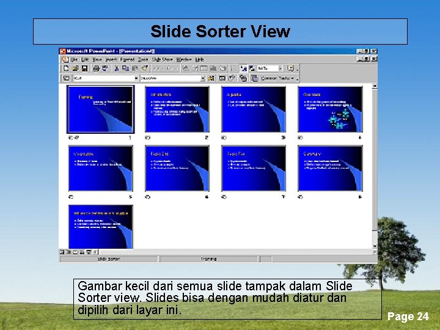Click the Open file folder icon
Screen dimensions: 440x330
tap(75, 68)
